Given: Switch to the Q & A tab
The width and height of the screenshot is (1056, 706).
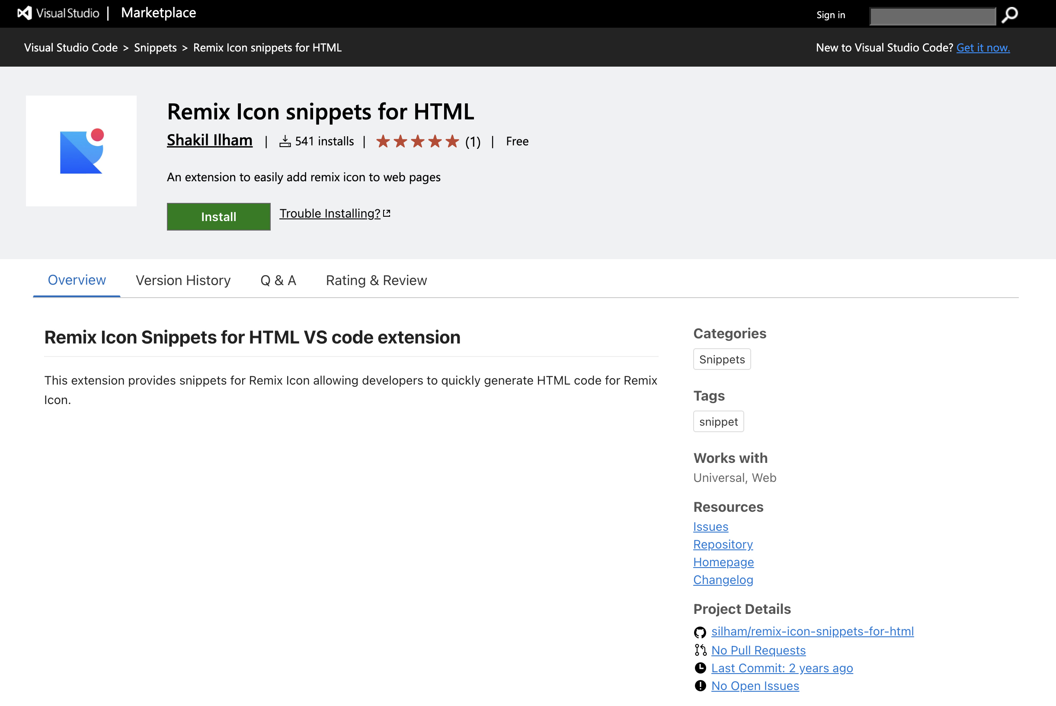Looking at the screenshot, I should [278, 280].
